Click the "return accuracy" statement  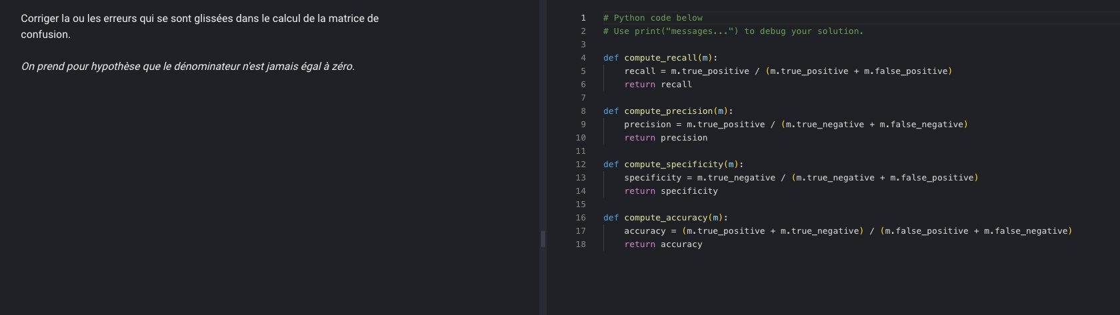tap(663, 244)
